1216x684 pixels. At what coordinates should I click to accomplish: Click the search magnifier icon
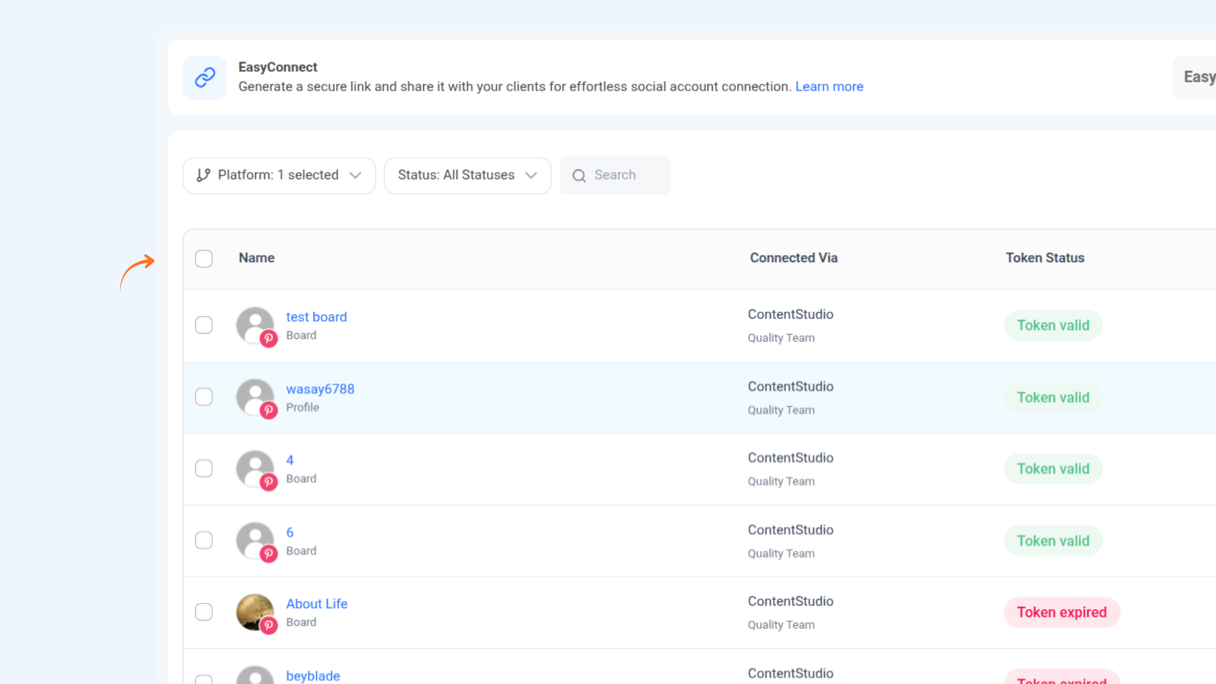pos(579,175)
